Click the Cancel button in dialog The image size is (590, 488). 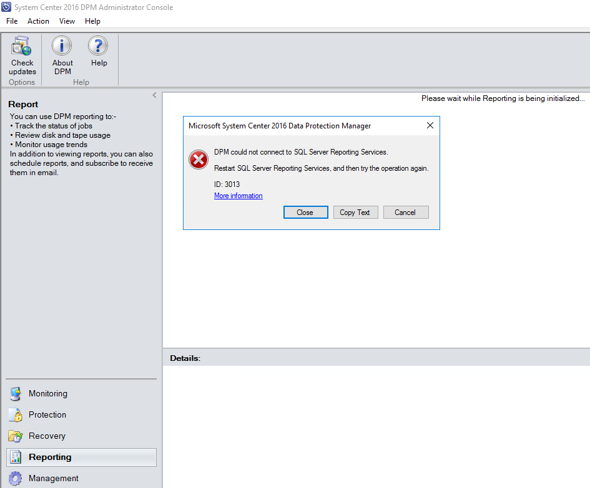tap(406, 213)
